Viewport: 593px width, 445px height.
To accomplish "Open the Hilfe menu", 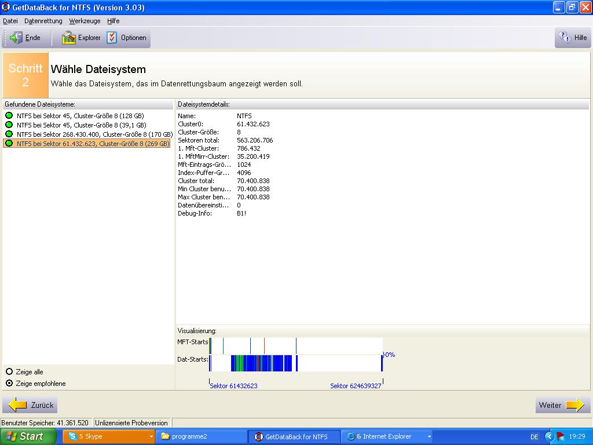I will point(113,21).
